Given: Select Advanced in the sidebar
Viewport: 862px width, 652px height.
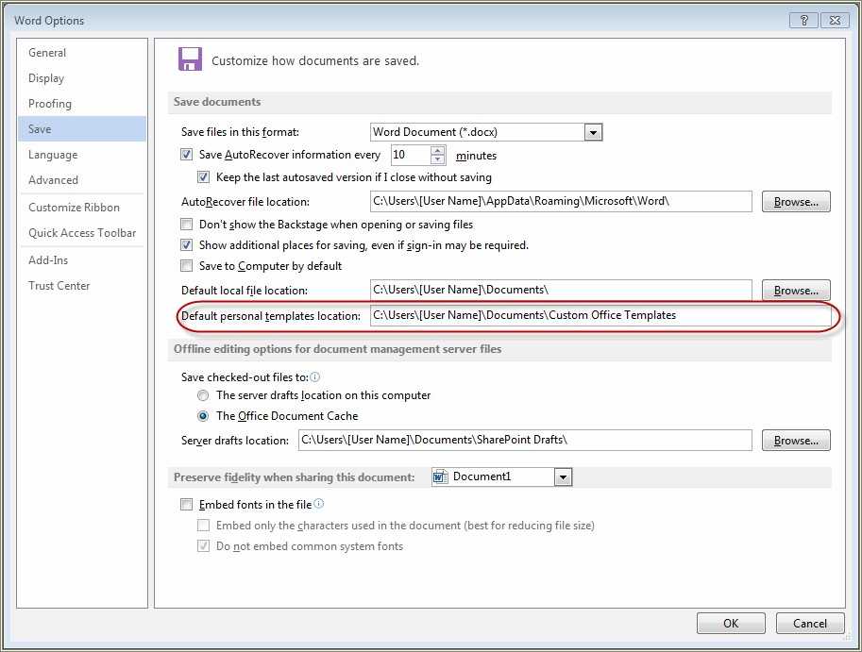Looking at the screenshot, I should pyautogui.click(x=54, y=180).
